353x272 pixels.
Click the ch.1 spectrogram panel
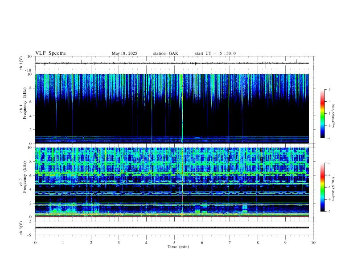[172, 108]
